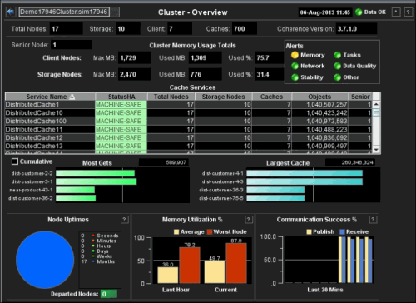Click the Objects column header
This screenshot has height=303, width=416.
pos(319,97)
